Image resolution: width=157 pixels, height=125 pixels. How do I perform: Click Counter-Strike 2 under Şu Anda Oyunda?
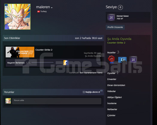(116, 43)
